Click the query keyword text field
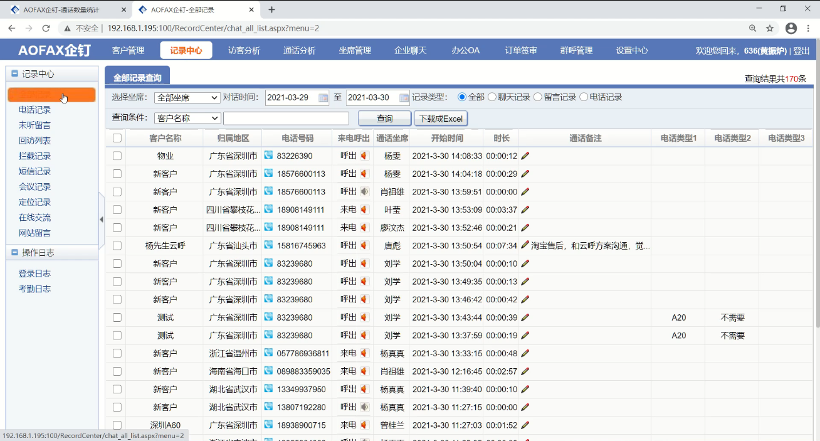Image resolution: width=820 pixels, height=441 pixels. tap(286, 118)
